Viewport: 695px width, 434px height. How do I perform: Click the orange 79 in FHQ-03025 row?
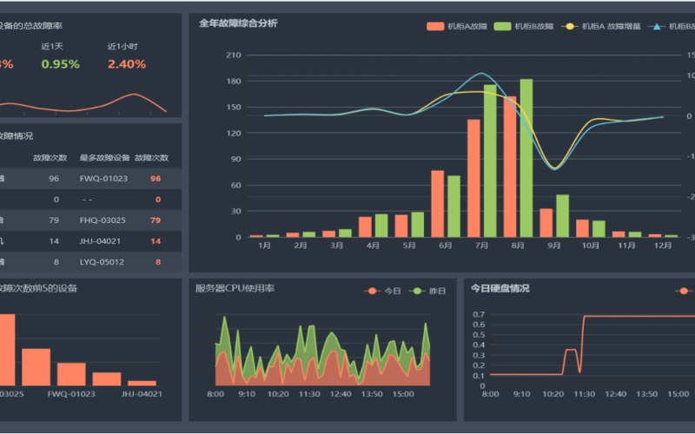click(156, 220)
